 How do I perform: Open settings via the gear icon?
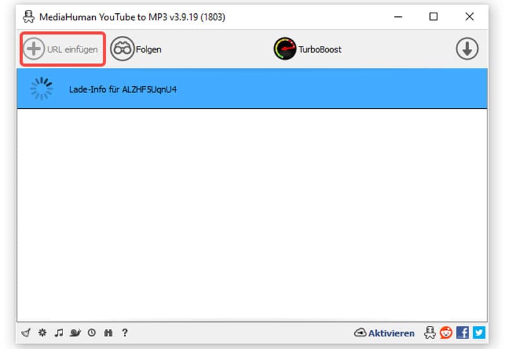(42, 333)
